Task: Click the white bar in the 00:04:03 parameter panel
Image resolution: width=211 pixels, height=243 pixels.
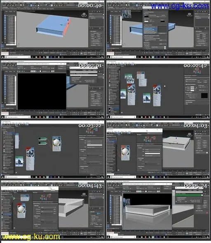Action: click(152, 154)
